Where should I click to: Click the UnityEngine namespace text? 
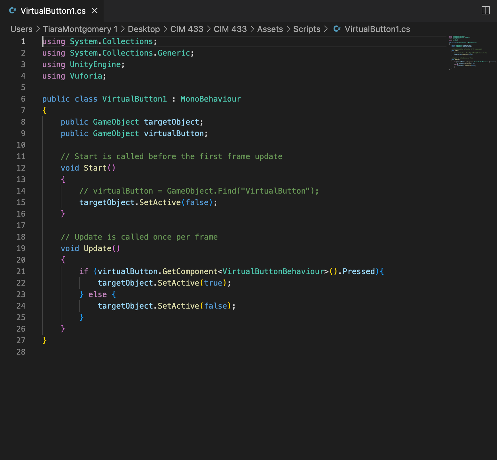(x=95, y=65)
